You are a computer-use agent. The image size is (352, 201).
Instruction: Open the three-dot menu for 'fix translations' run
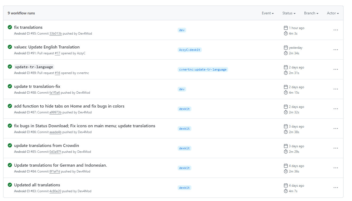(x=336, y=30)
